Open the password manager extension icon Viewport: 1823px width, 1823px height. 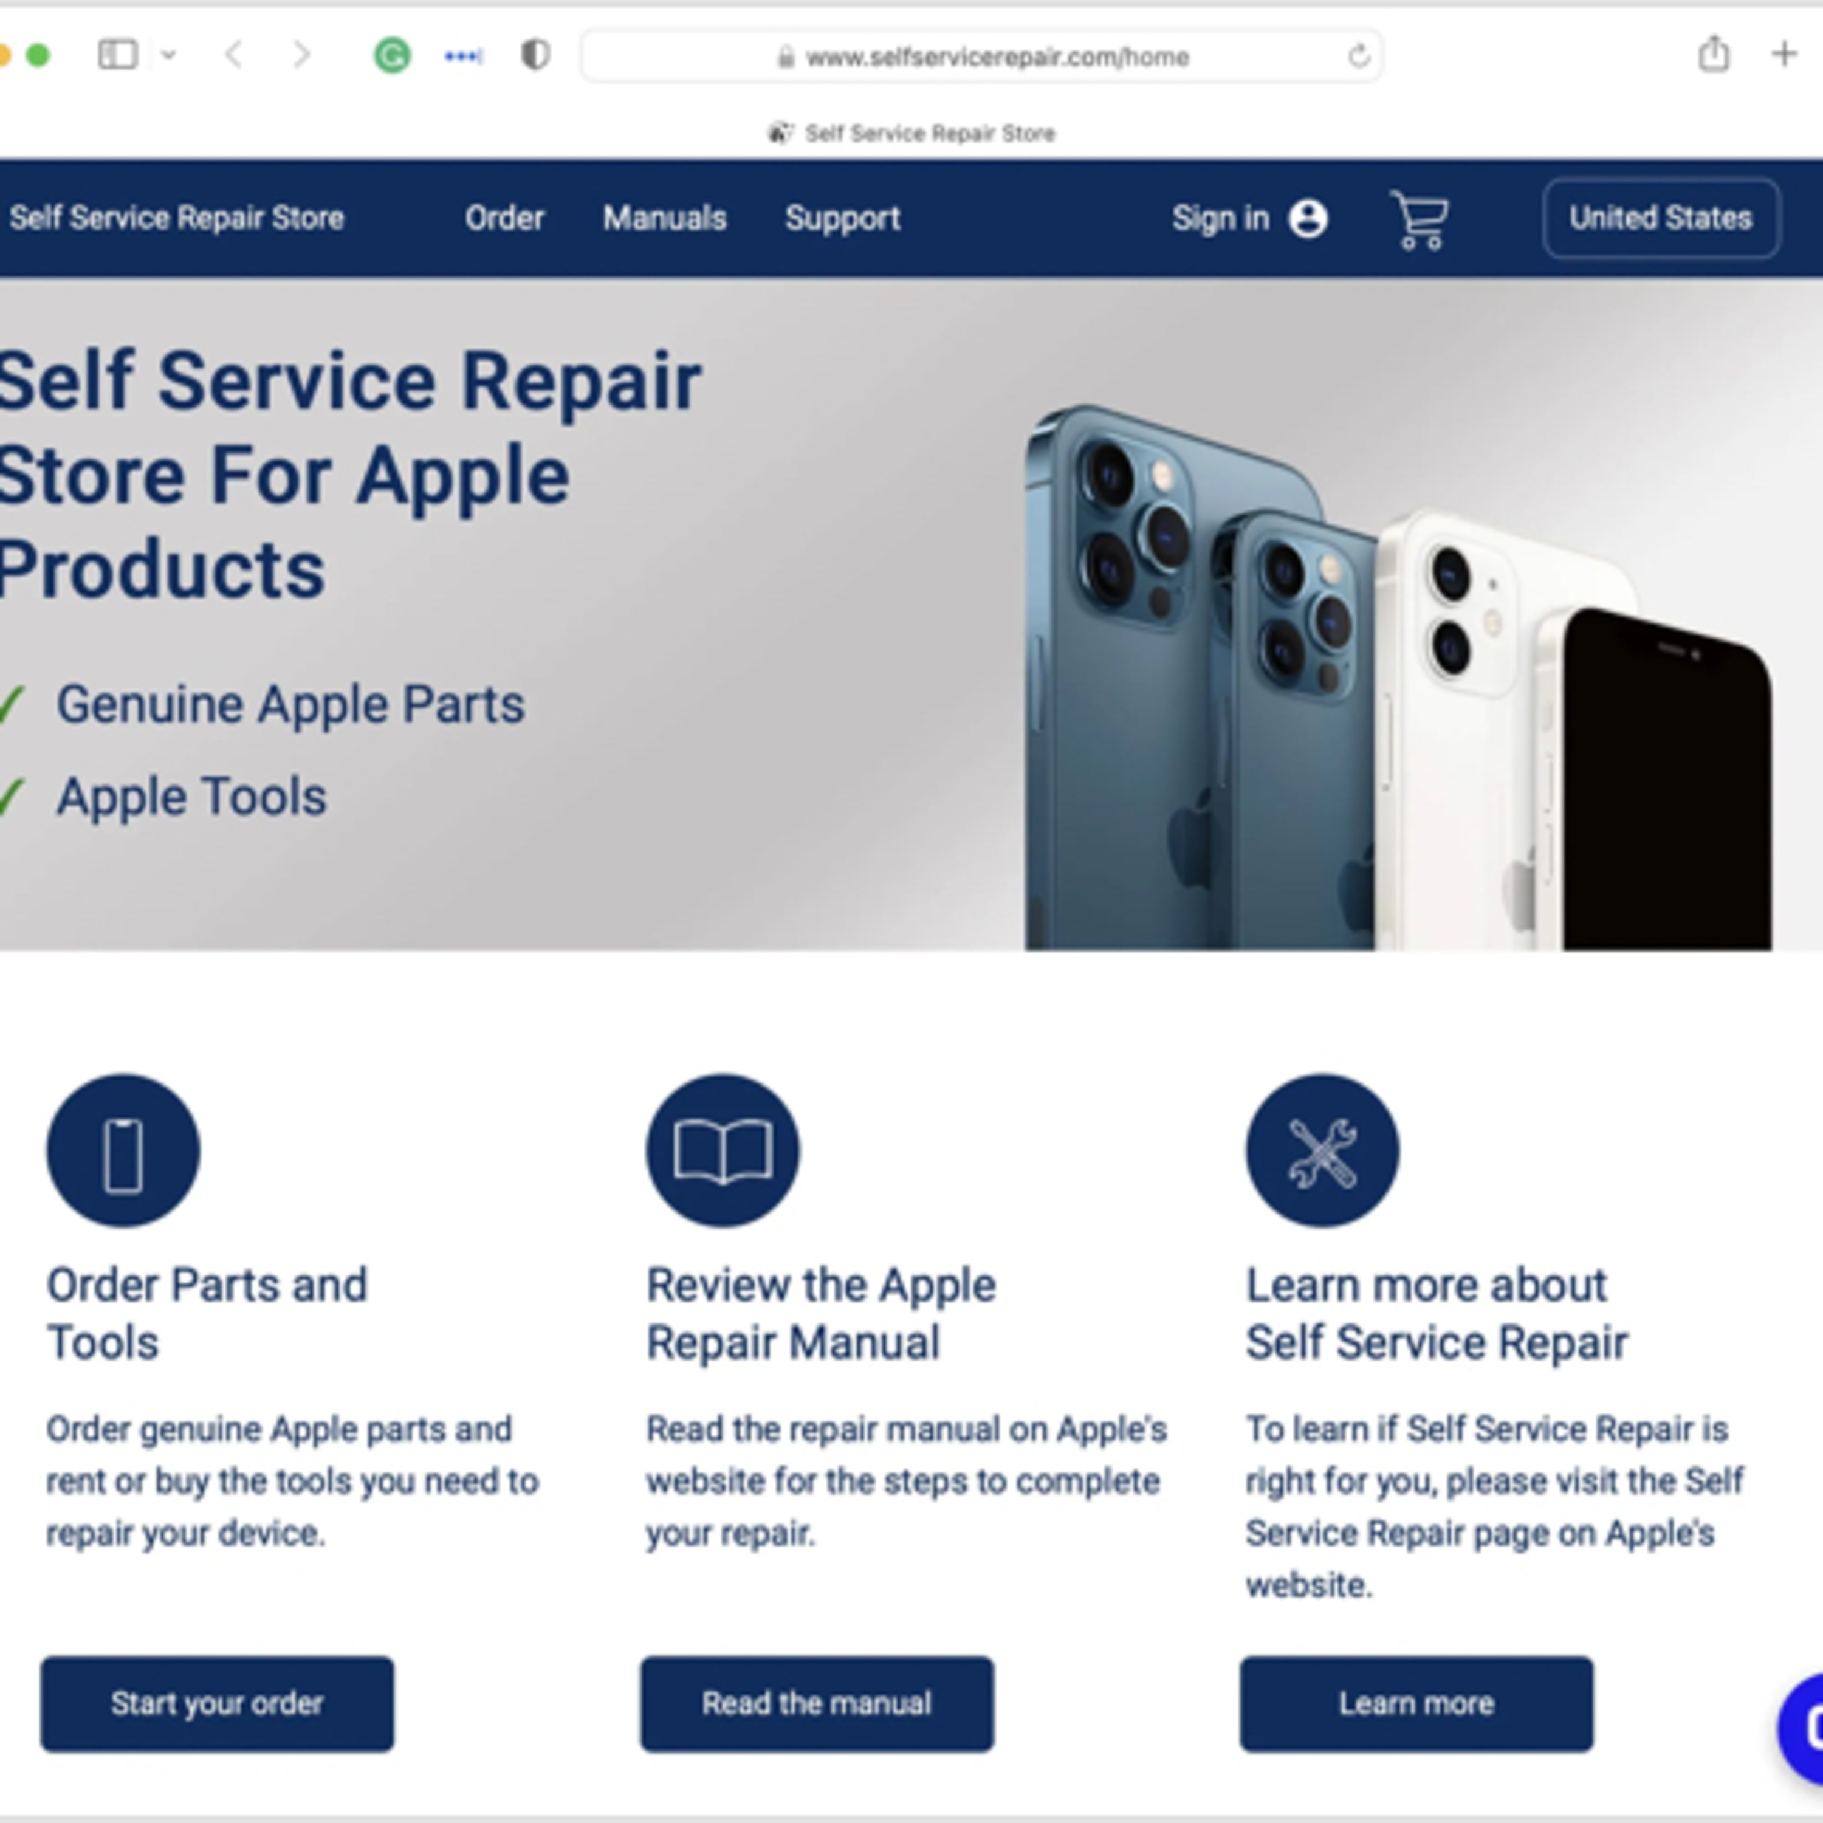(x=463, y=57)
